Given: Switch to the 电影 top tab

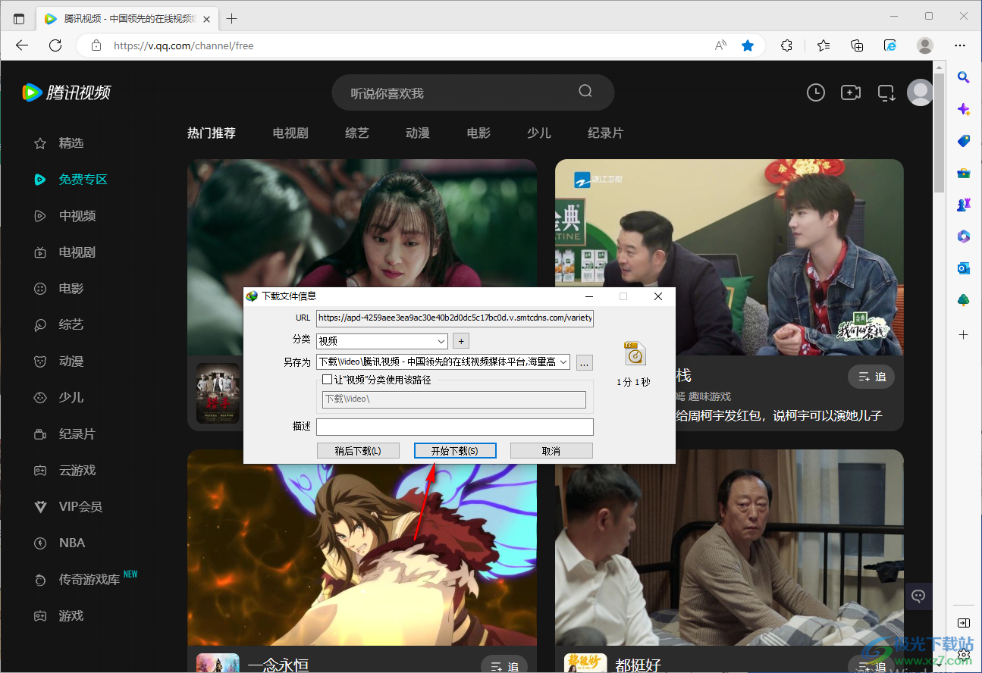Looking at the screenshot, I should pos(478,133).
